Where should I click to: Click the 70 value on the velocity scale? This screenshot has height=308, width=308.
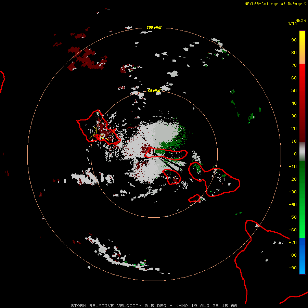click(x=294, y=65)
